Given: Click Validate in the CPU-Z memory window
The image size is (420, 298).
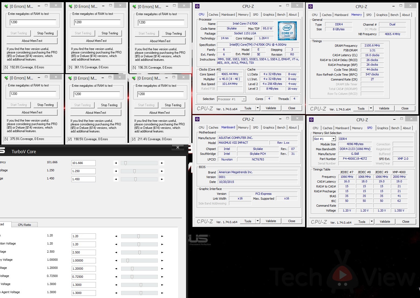Looking at the screenshot, I should (384, 108).
